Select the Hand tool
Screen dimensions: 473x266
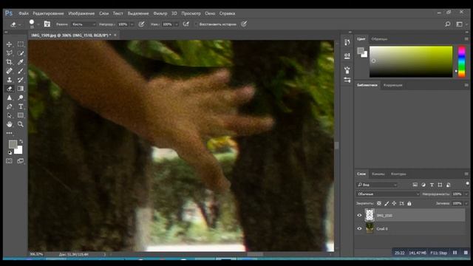pyautogui.click(x=10, y=124)
